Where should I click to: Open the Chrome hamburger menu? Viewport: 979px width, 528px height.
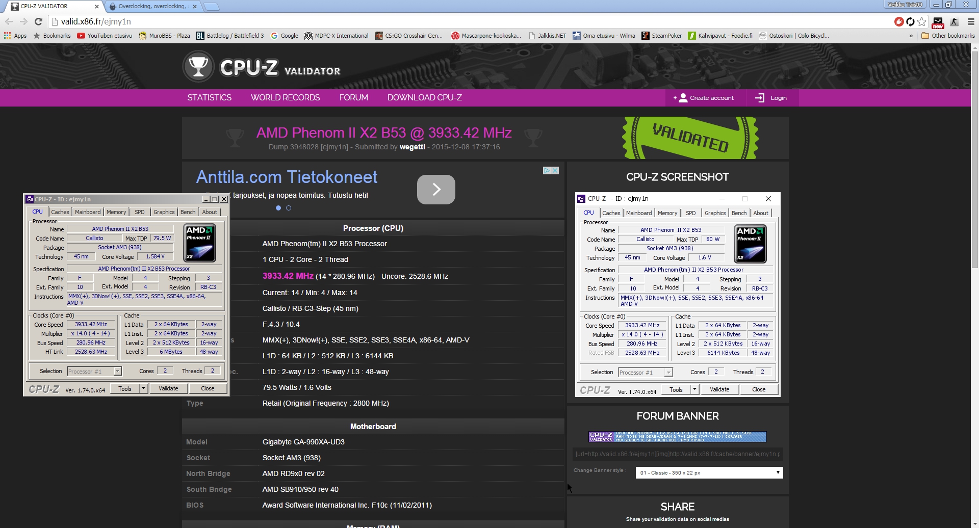[x=971, y=21]
